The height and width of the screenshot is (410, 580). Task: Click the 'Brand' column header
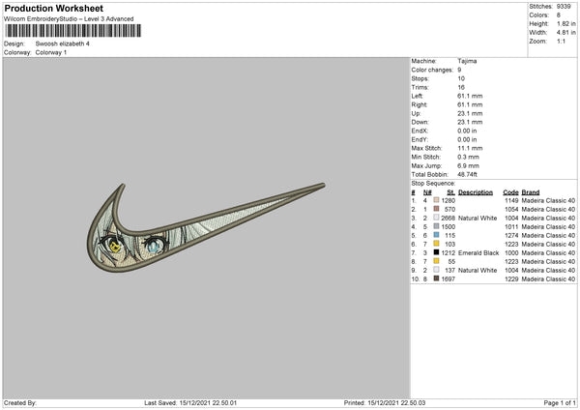[531, 192]
